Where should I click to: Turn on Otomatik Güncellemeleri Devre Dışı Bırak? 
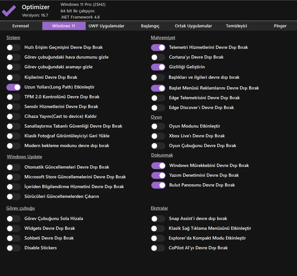pyautogui.click(x=13, y=167)
